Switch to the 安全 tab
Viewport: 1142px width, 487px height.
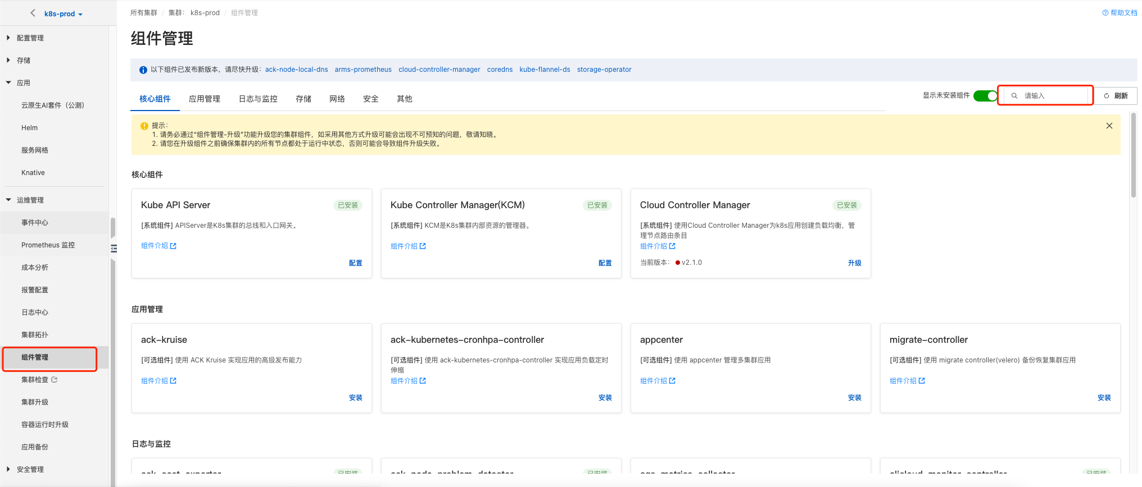[x=371, y=99]
